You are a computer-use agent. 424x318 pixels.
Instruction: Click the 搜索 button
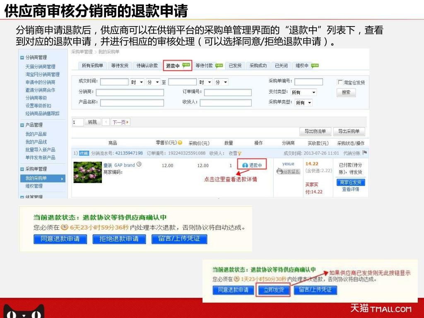(346, 92)
